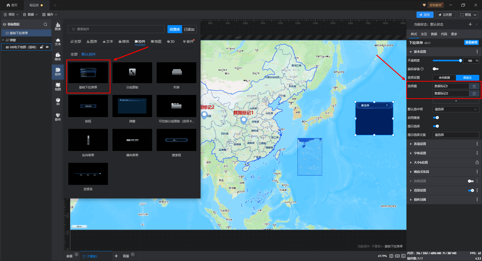The width and height of the screenshot is (482, 261).
Task: Open 响应式布局 more options menu
Action: 477,172
